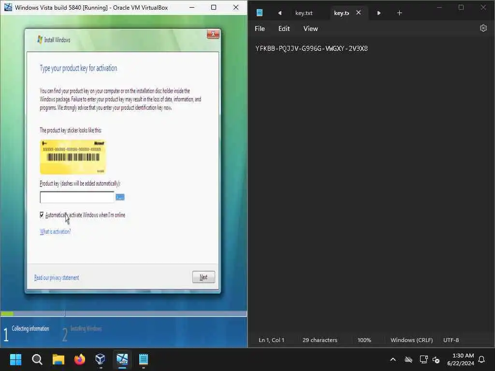Click UTF-8 encoding indicator
This screenshot has height=371, width=495.
[451, 340]
